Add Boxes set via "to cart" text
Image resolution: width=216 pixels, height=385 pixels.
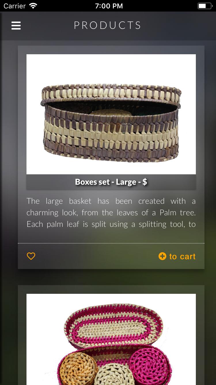[x=182, y=256]
